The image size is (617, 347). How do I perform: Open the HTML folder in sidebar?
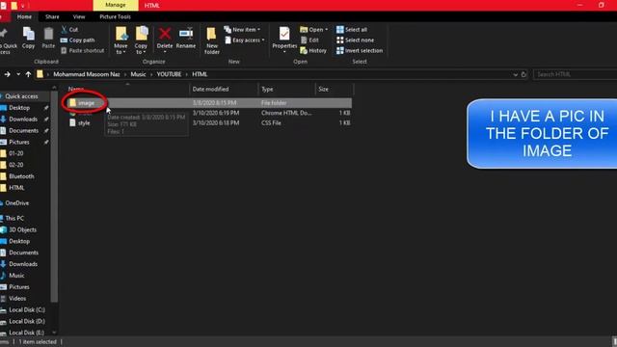(16, 188)
